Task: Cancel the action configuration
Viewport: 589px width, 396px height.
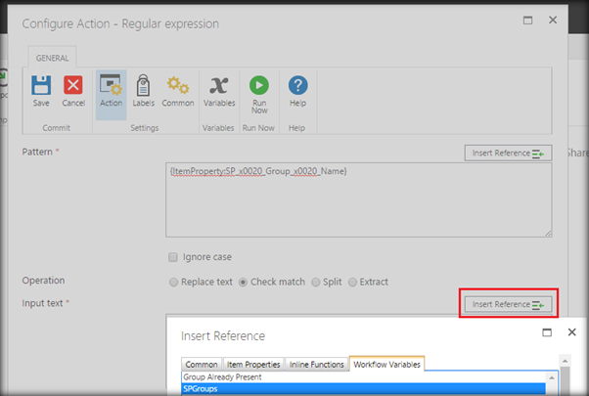Action: click(x=73, y=91)
